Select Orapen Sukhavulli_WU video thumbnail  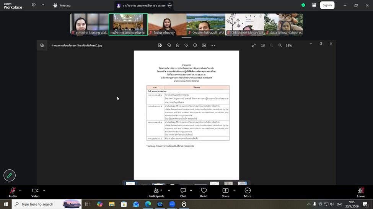(206, 24)
